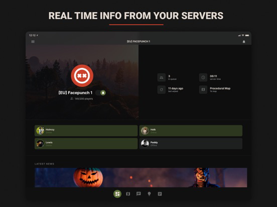Click the Facepunch server logo
The width and height of the screenshot is (277, 207).
coord(82,75)
